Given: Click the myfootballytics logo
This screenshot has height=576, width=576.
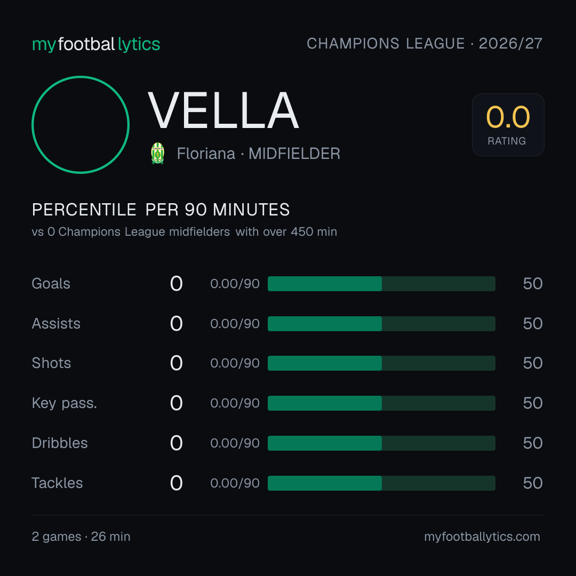Looking at the screenshot, I should pos(96,44).
